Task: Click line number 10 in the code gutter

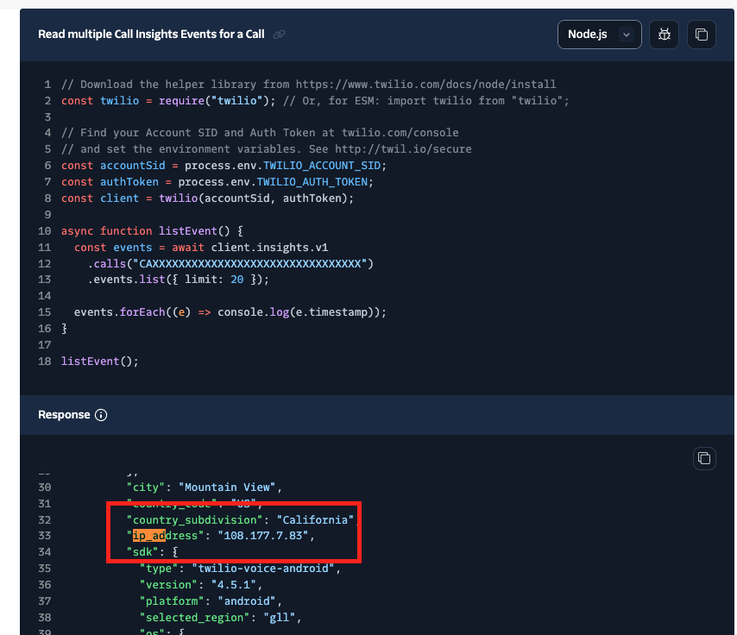Action: pos(45,231)
